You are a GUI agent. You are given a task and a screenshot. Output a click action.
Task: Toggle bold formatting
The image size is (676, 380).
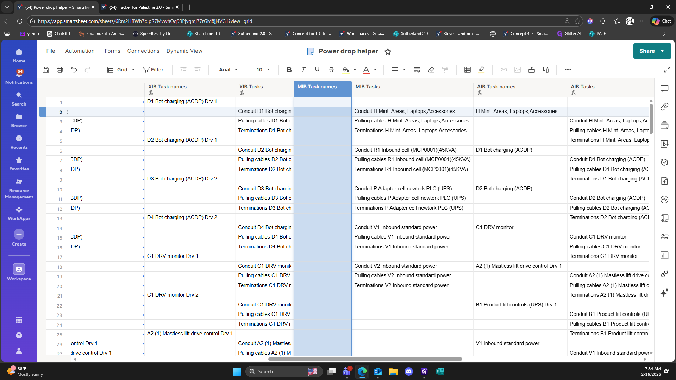click(289, 70)
